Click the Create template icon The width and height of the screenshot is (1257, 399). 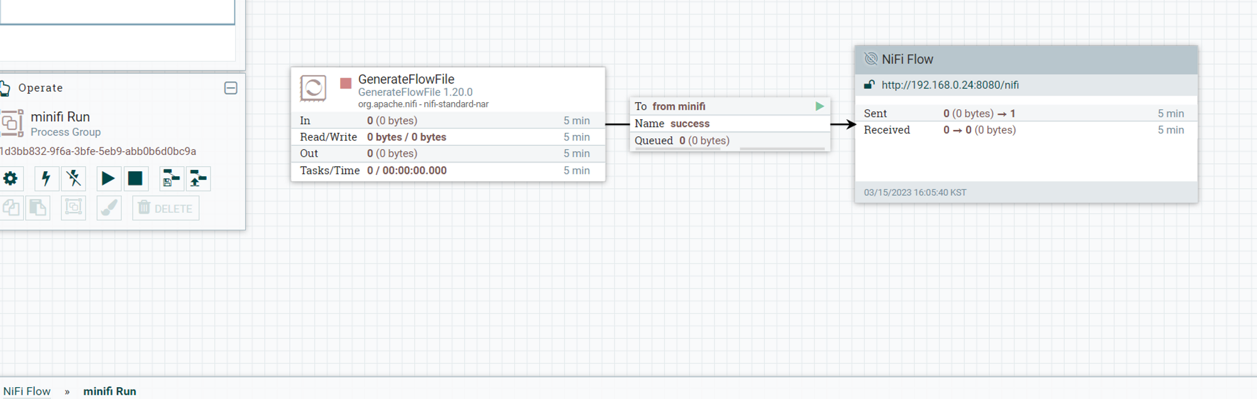[171, 179]
